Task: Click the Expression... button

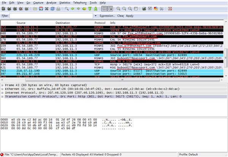Action: (x=107, y=16)
